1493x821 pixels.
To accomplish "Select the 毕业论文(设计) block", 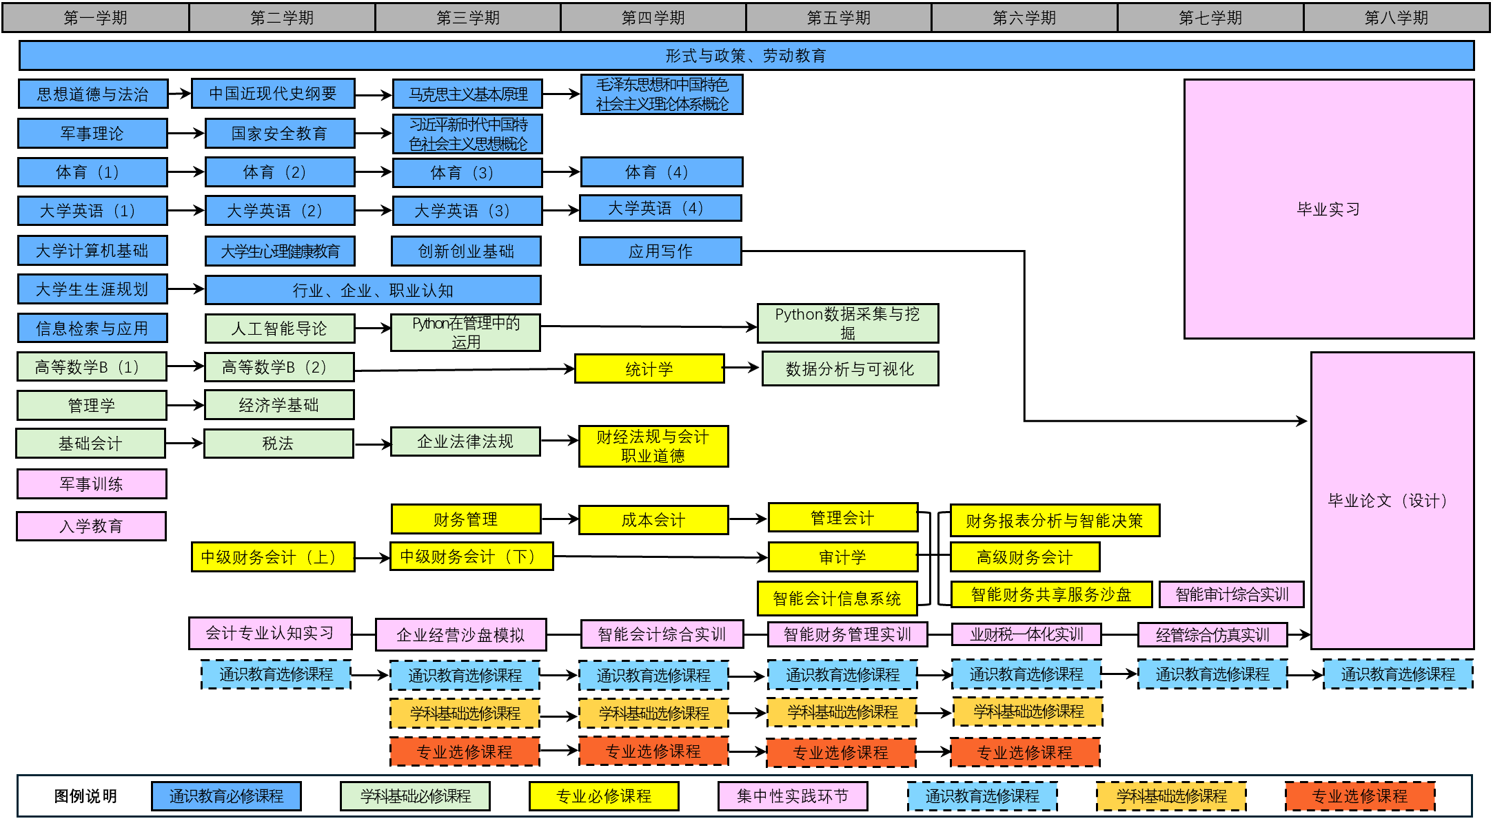I will pyautogui.click(x=1392, y=501).
